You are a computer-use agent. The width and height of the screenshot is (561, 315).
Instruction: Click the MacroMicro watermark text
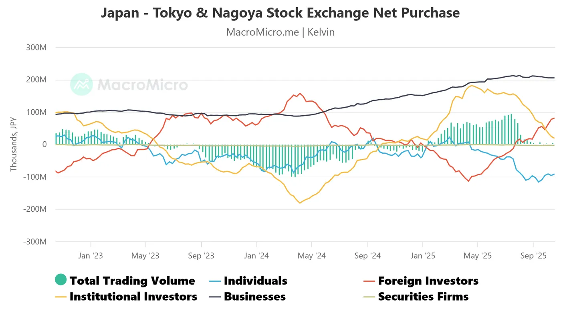coord(142,85)
